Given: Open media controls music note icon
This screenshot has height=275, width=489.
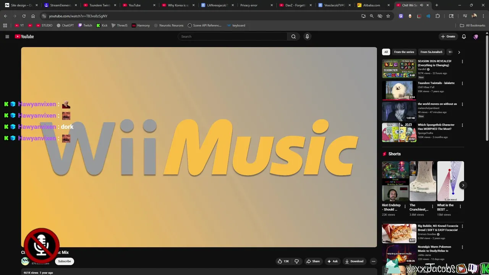Looking at the screenshot, I should click(465, 16).
